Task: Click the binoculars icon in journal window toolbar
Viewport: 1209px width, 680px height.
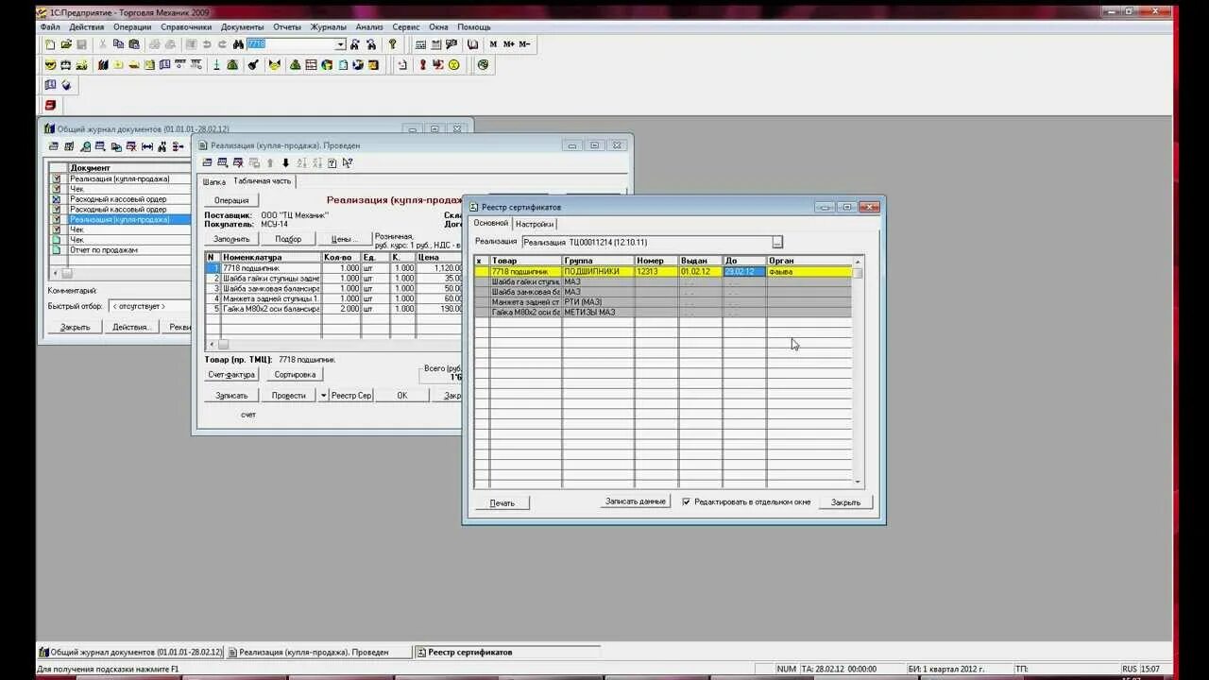Action: [x=162, y=146]
